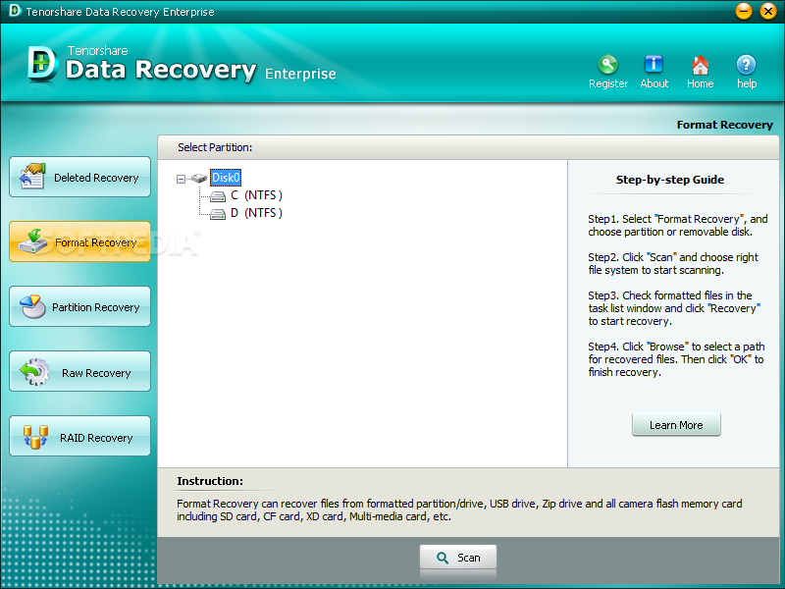Click the Home house icon
This screenshot has width=785, height=589.
[700, 65]
